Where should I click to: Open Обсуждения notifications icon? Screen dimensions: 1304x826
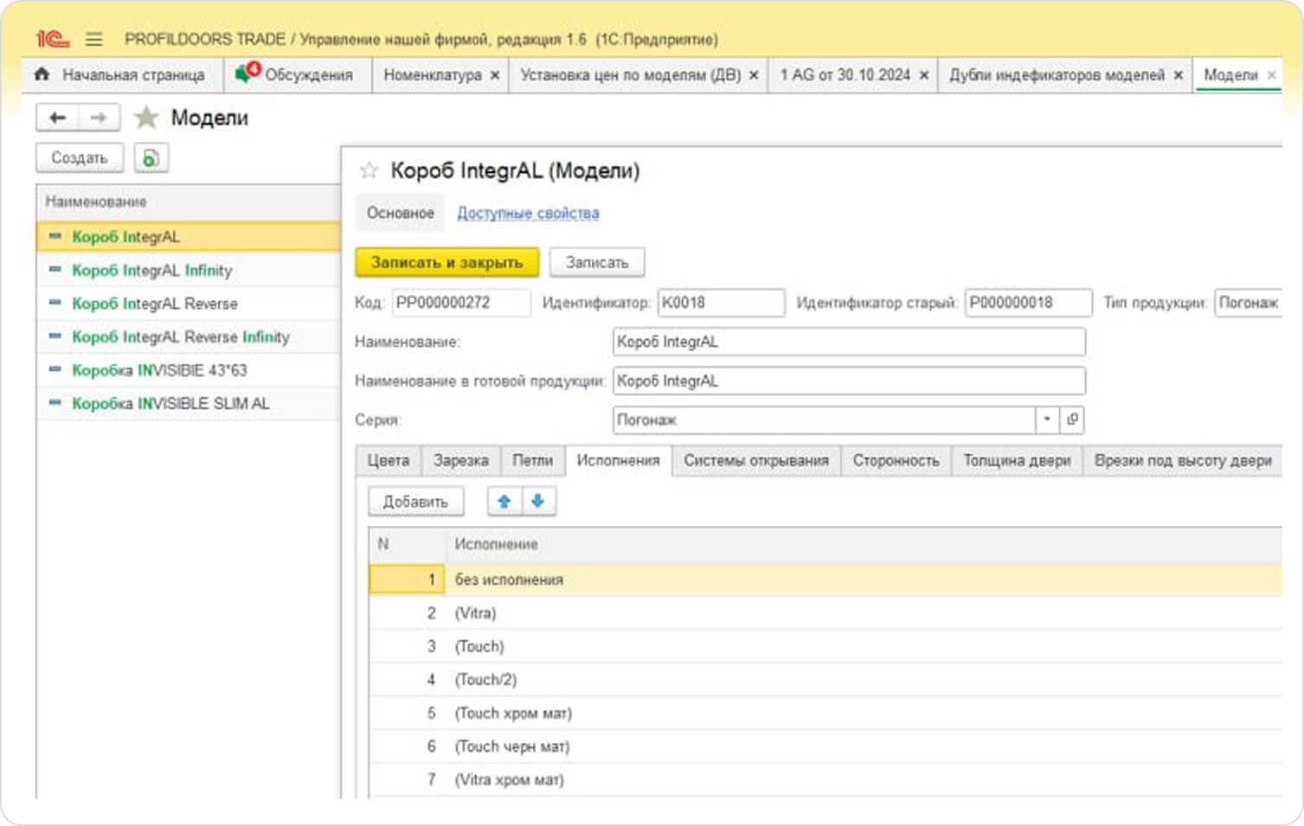[247, 74]
